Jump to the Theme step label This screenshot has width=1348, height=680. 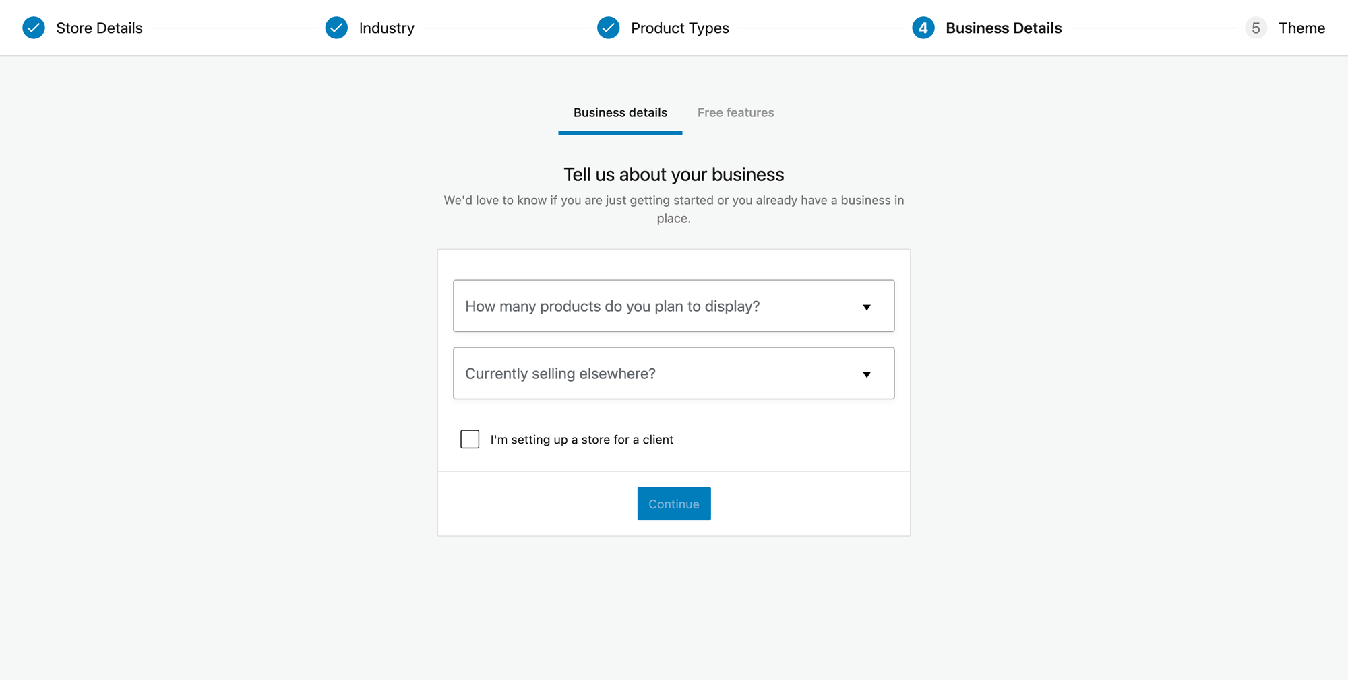[x=1301, y=28]
